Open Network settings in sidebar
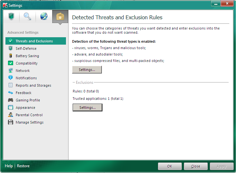236x173 pixels. [23, 71]
